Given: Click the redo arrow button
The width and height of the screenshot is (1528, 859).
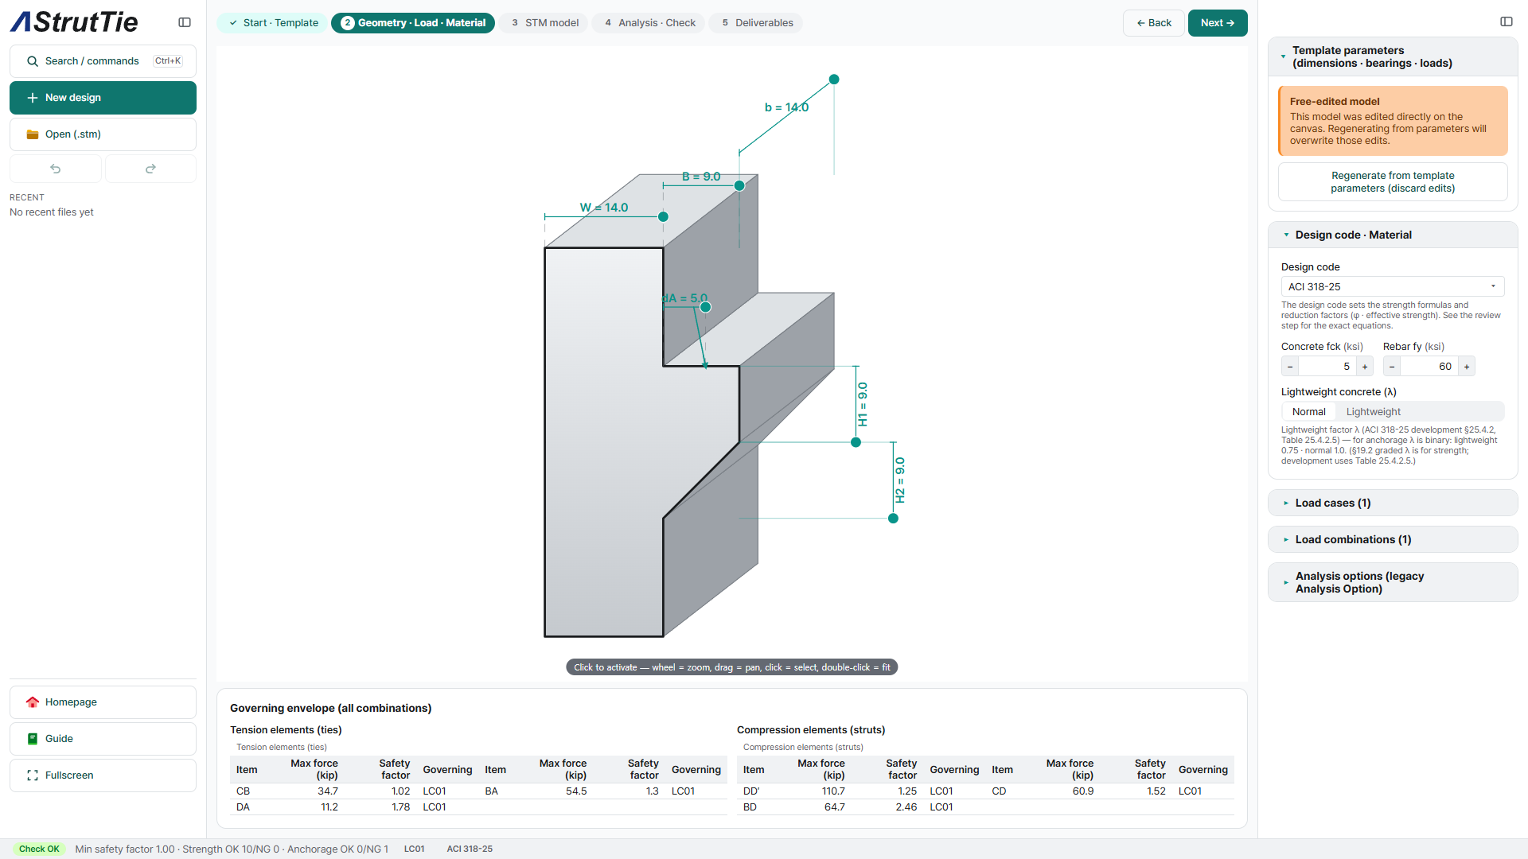Looking at the screenshot, I should point(150,169).
